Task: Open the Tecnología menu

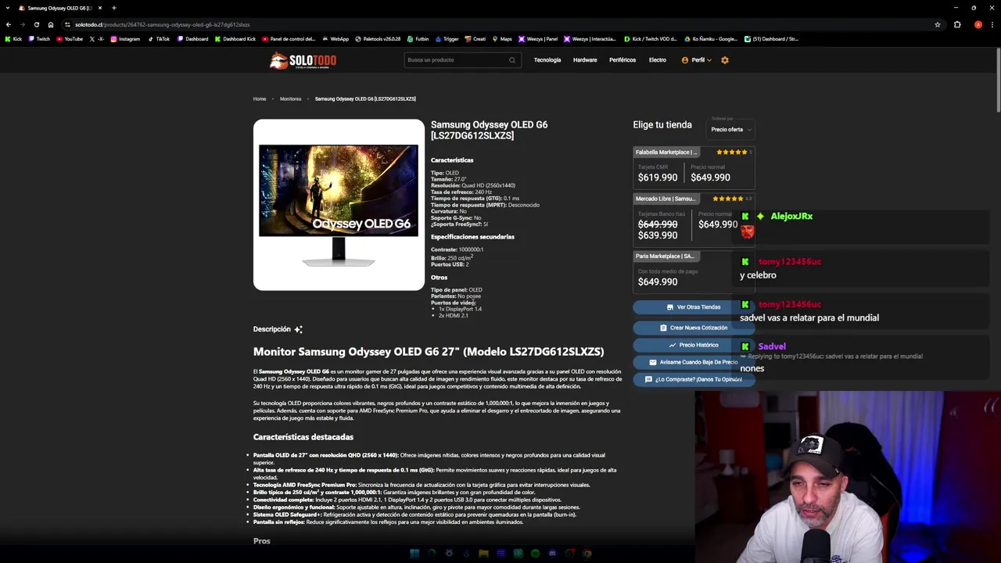Action: tap(547, 60)
